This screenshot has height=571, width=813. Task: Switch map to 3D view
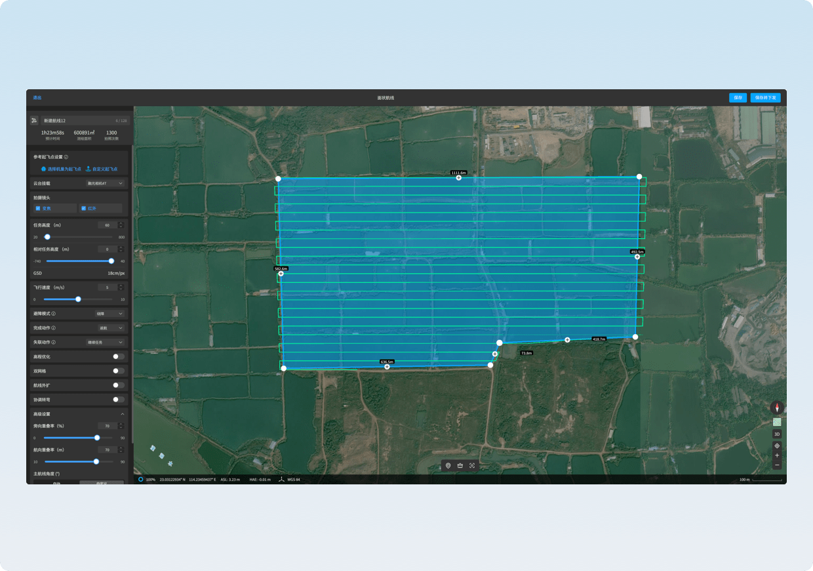point(777,434)
